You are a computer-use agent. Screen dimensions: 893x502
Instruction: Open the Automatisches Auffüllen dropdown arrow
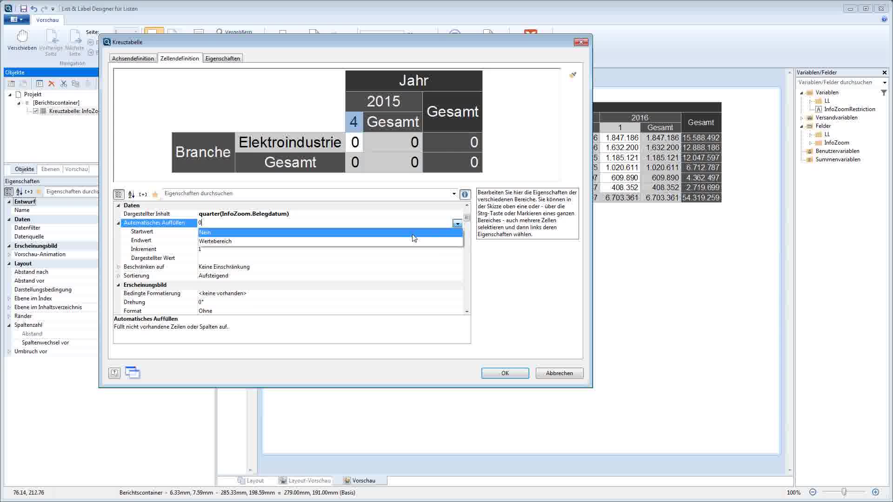[457, 224]
